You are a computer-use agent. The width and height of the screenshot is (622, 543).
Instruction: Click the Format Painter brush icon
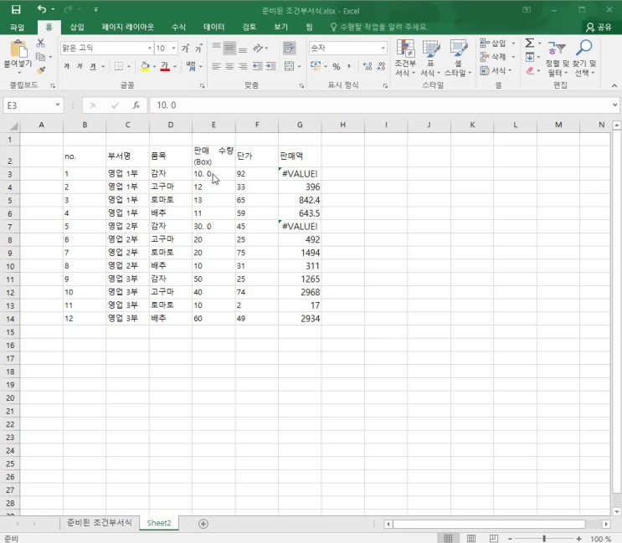[40, 70]
